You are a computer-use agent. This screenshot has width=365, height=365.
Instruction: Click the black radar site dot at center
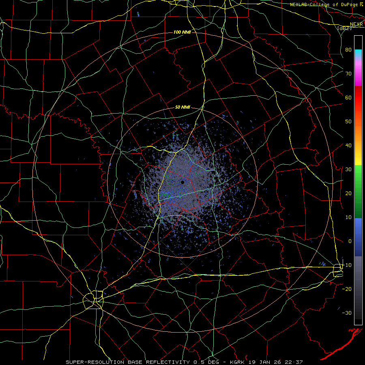coord(183,182)
